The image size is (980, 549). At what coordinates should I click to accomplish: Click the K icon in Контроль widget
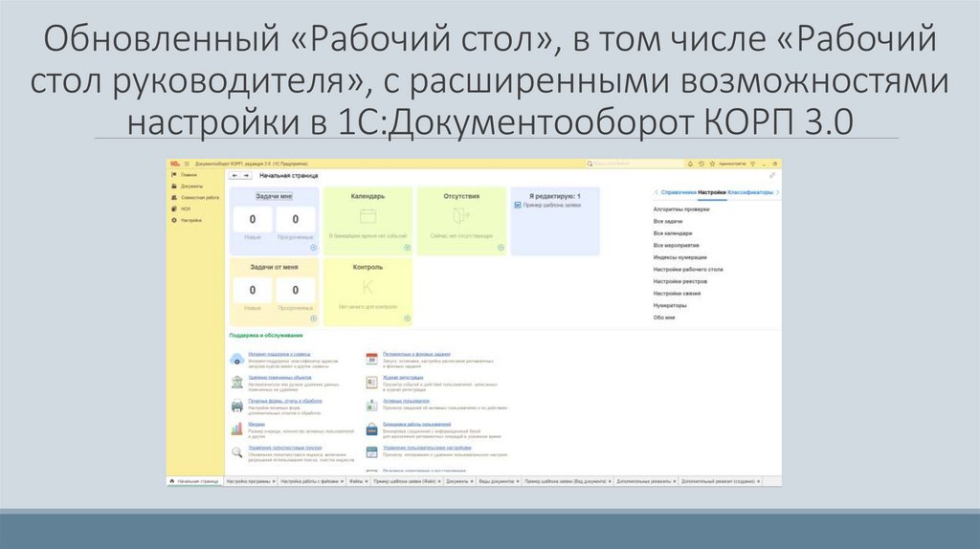[367, 287]
